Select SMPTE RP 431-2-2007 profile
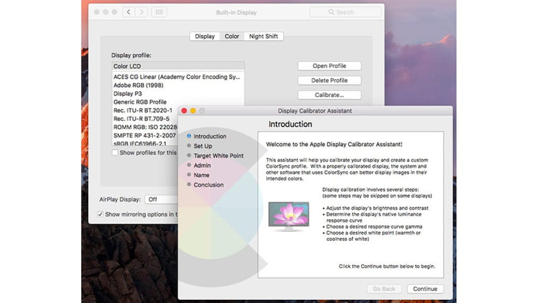The image size is (539, 303). tap(145, 136)
